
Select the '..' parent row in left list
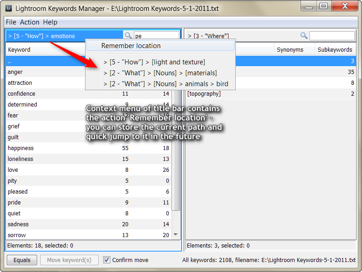(46, 61)
